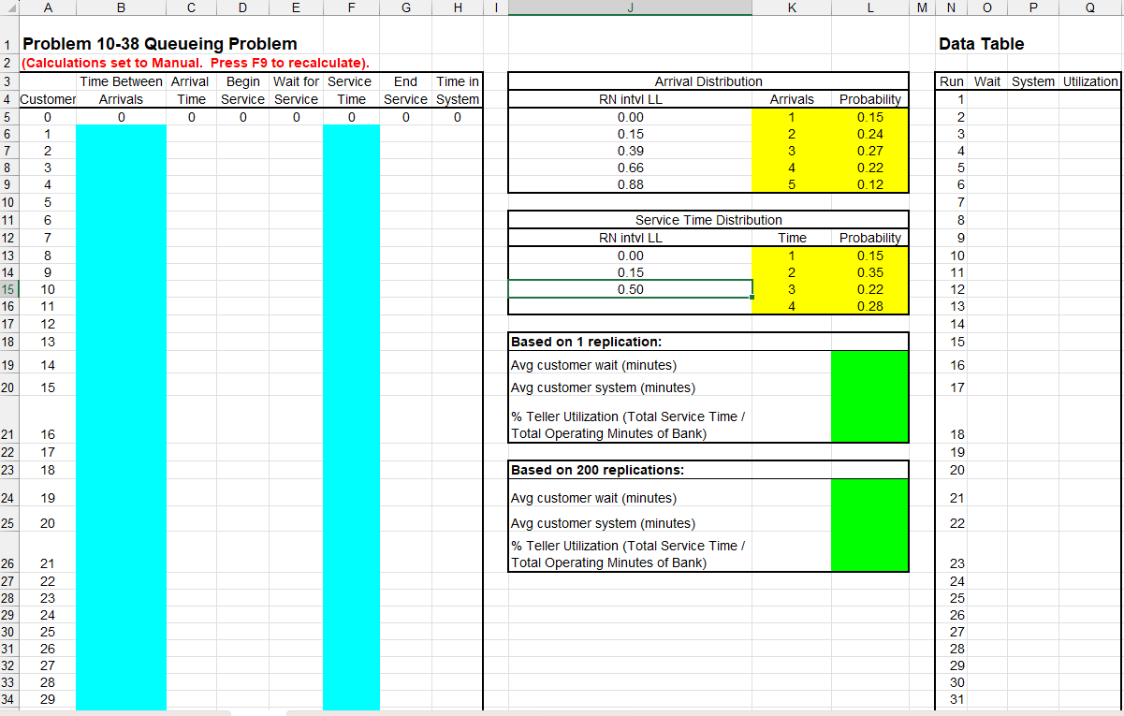This screenshot has width=1124, height=716.
Task: Select the 'Service Time Distribution' header cell
Action: coord(708,220)
